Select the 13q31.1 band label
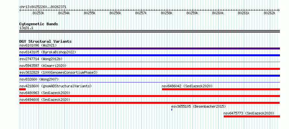289x129 pixels. pyautogui.click(x=26, y=28)
